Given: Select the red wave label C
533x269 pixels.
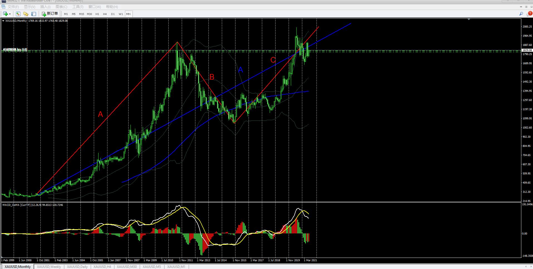Looking at the screenshot, I should pos(273,60).
